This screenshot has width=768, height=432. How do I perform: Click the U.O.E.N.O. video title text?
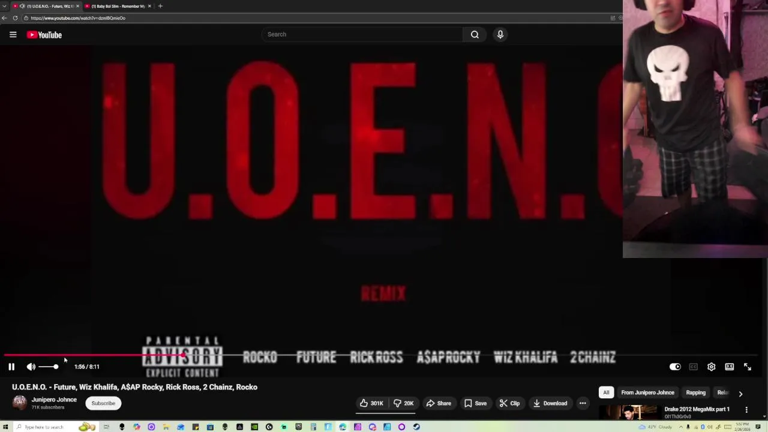(x=134, y=387)
